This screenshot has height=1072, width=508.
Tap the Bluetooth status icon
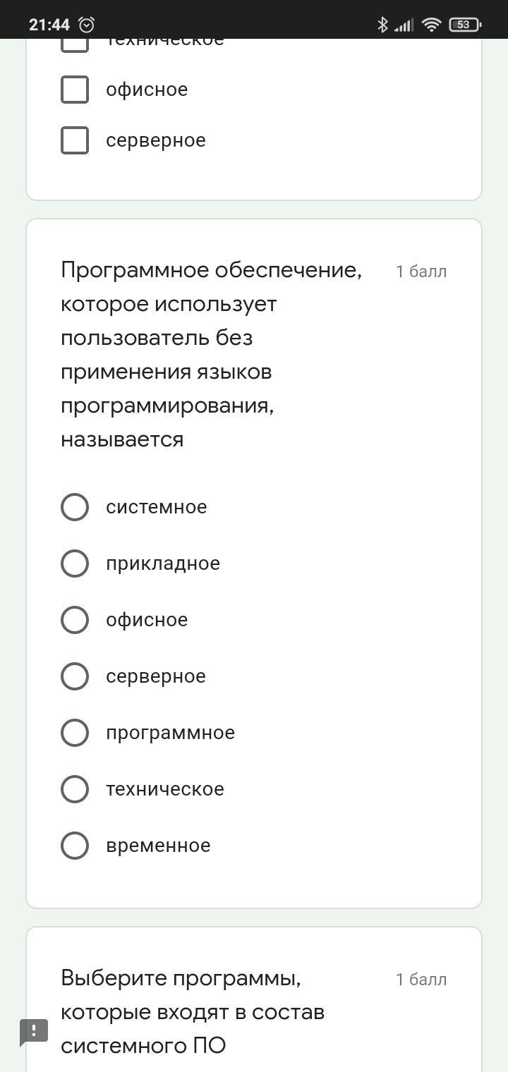pos(382,25)
